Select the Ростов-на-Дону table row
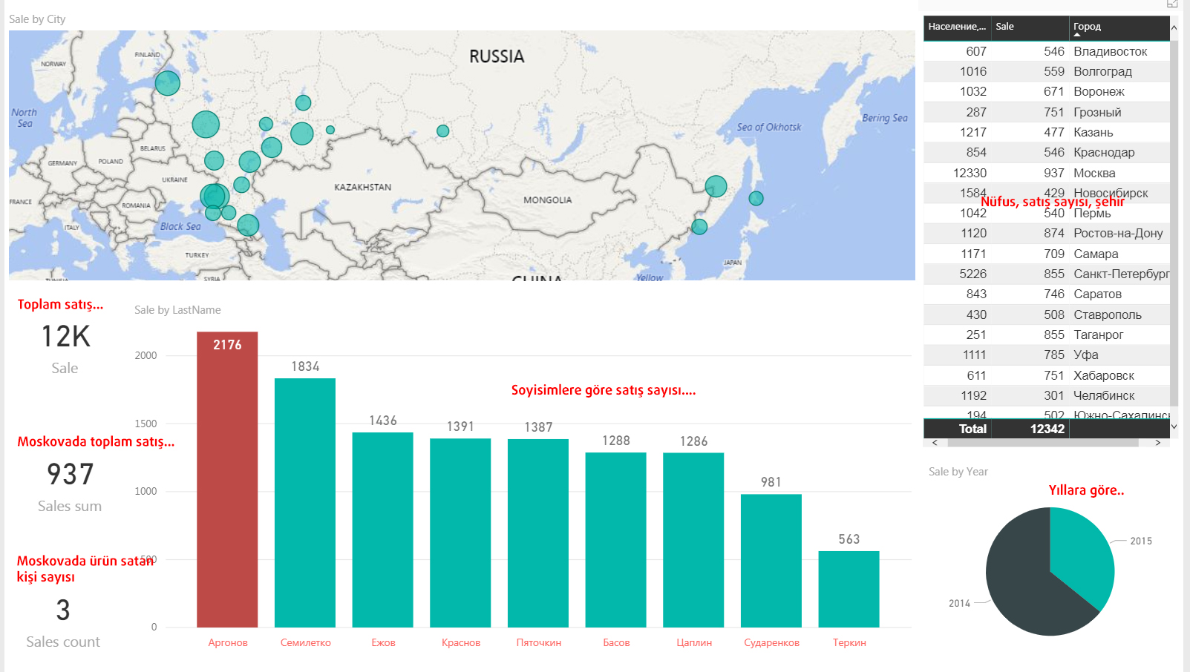Screen dimensions: 1190x672 coord(1047,233)
